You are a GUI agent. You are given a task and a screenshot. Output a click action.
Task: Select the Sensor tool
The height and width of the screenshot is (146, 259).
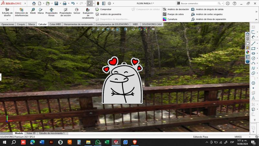pyautogui.click(x=77, y=11)
